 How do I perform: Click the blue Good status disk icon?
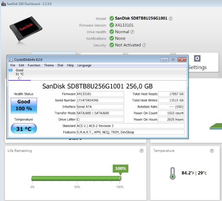11,70
